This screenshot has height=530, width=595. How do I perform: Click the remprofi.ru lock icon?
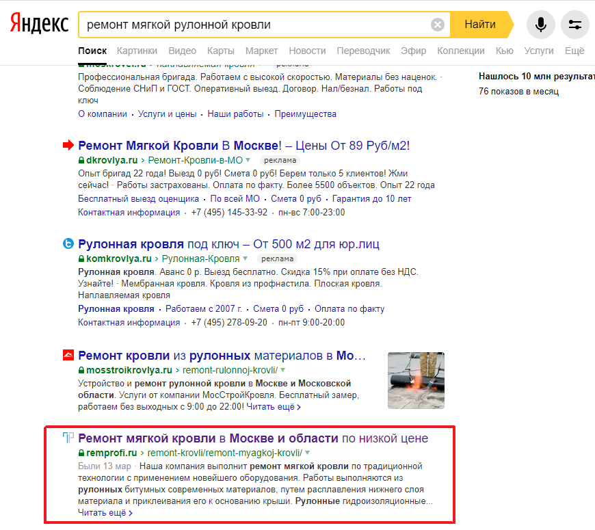[81, 453]
